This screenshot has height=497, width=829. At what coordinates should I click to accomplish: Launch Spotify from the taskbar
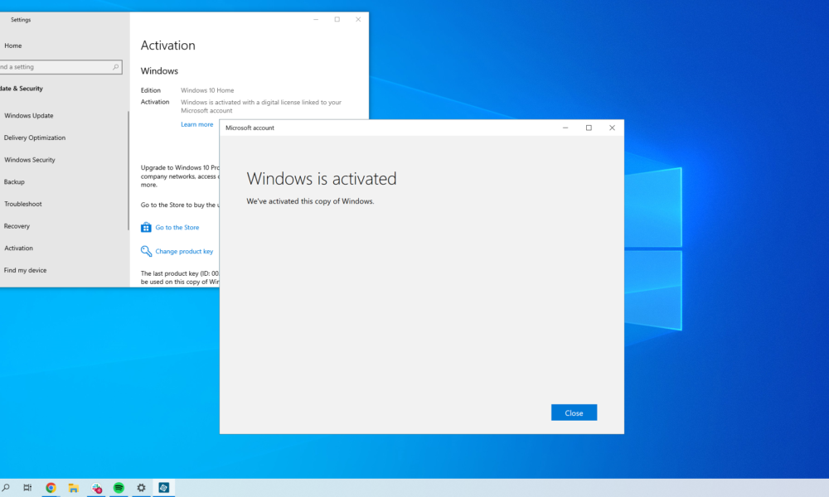click(x=119, y=488)
